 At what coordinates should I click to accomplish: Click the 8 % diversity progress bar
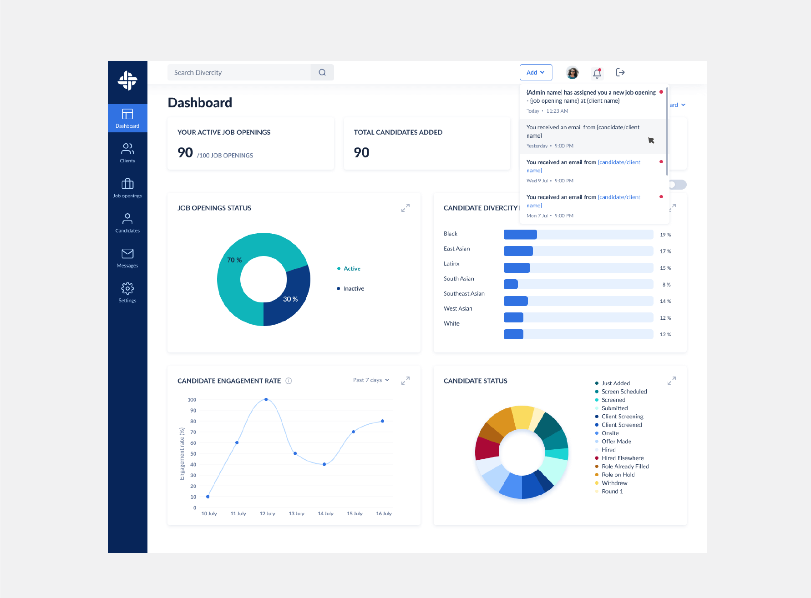click(578, 285)
